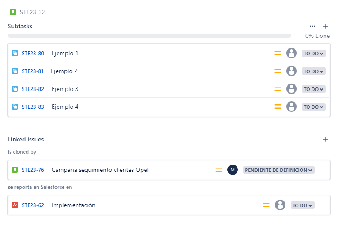Viewport: 339px width, 225px height.
Task: Click the STE23-32 breadcrumb key
Action: pyautogui.click(x=32, y=12)
